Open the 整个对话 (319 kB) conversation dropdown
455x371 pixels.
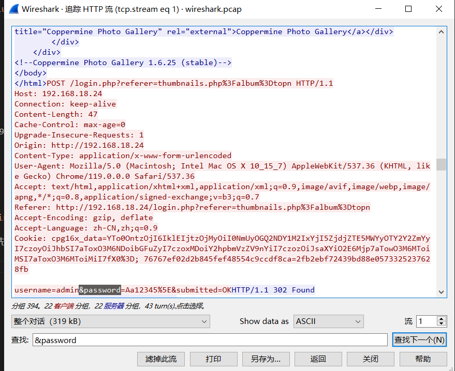(111, 321)
